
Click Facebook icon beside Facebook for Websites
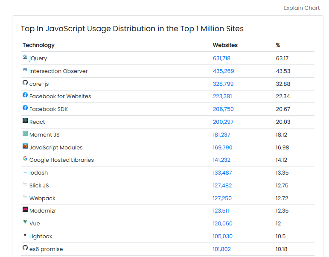click(25, 95)
